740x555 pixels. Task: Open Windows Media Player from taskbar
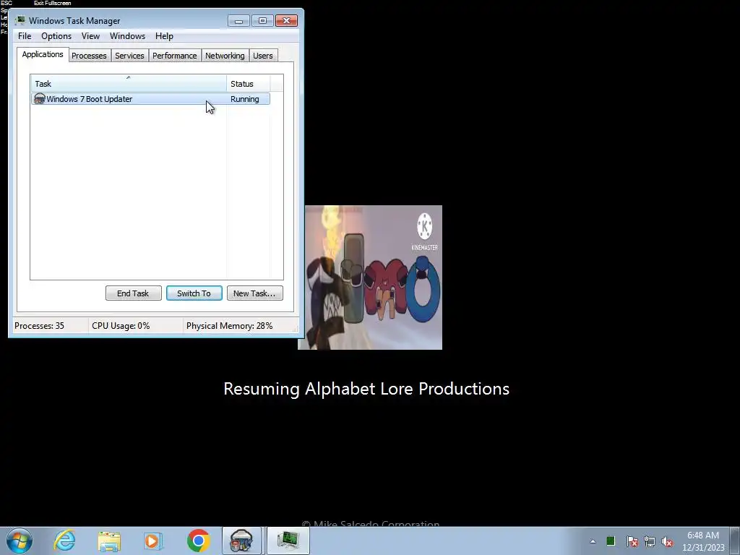pos(153,541)
